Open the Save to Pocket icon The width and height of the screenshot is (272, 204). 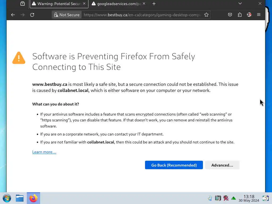(x=230, y=15)
